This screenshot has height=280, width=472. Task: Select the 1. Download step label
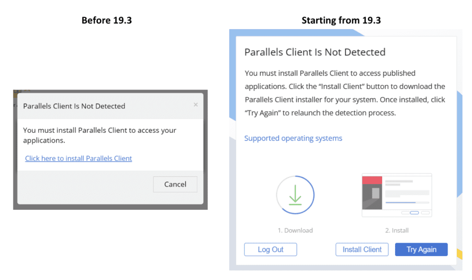295,230
